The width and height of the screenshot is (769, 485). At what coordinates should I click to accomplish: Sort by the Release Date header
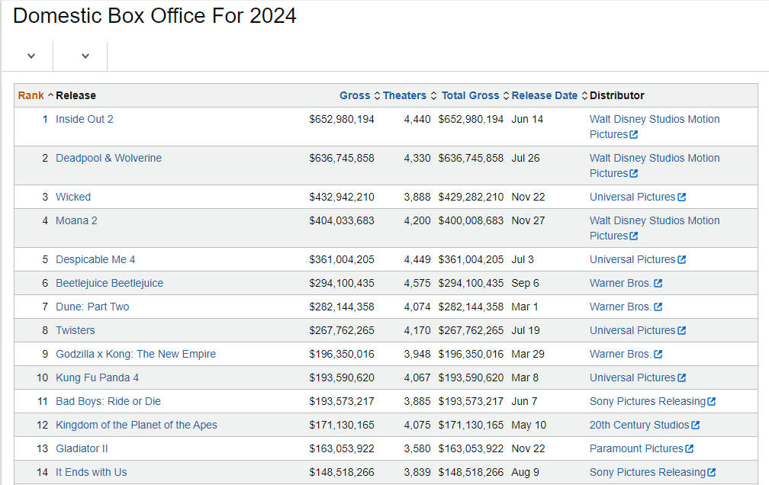click(544, 95)
